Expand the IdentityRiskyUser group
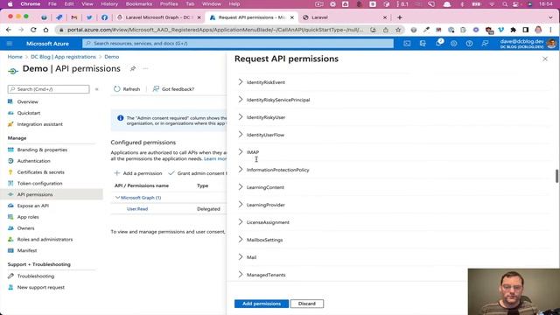The height and width of the screenshot is (315, 560). (x=241, y=117)
